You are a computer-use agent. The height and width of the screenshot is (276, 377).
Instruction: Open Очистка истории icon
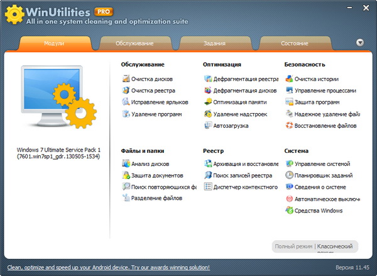(x=289, y=79)
